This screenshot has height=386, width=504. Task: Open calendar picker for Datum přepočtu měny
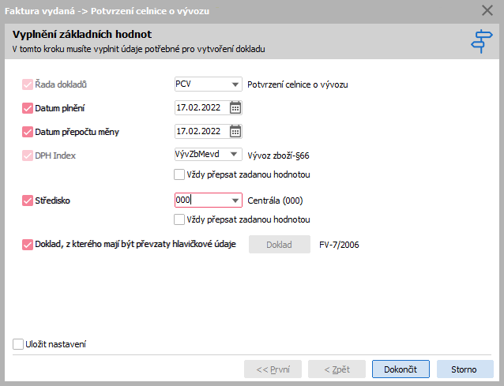[x=235, y=131]
